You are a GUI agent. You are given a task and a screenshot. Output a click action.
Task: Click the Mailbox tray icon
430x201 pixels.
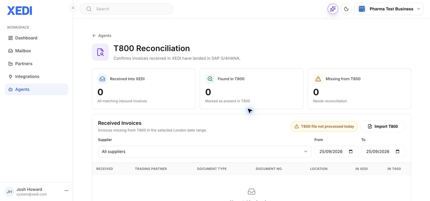[x=10, y=51]
